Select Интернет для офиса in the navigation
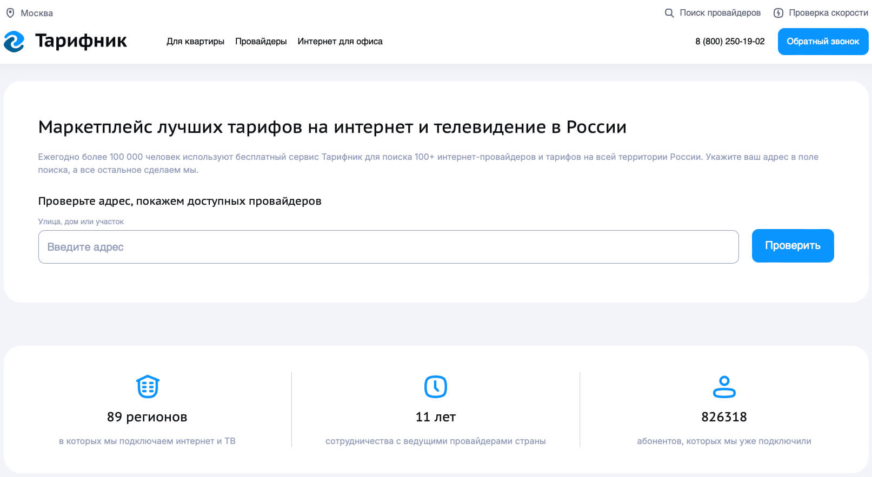The width and height of the screenshot is (872, 477). pos(340,42)
